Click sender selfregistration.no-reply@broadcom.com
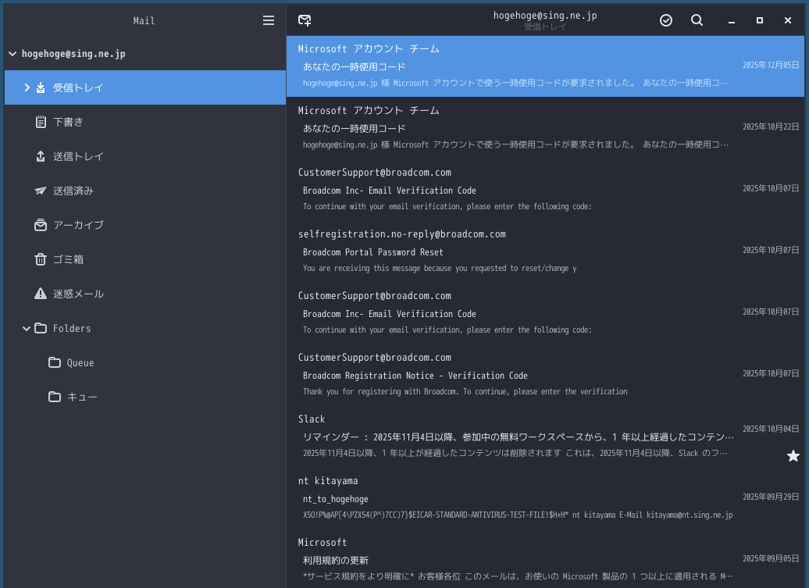The width and height of the screenshot is (809, 588). 402,234
